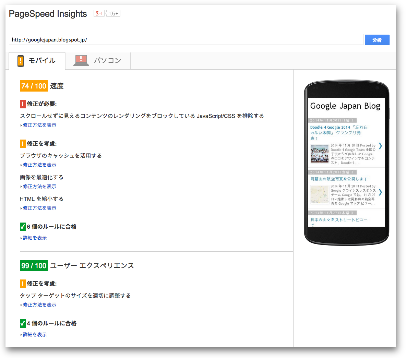The width and height of the screenshot is (406, 358).
Task: Click the Google Japan Blog title in preview
Action: (345, 106)
